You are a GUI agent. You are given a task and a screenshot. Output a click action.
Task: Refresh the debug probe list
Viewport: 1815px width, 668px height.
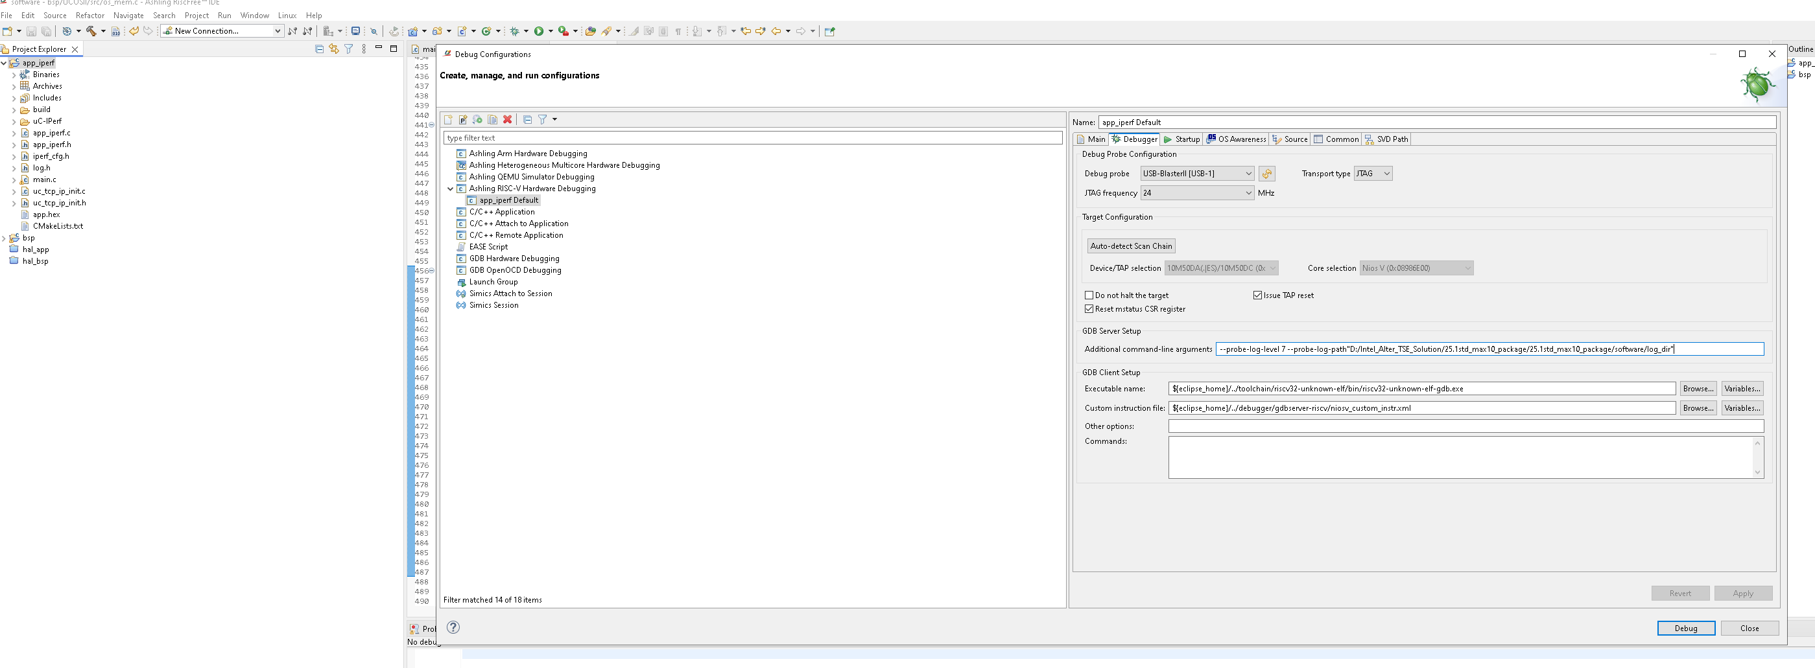pyautogui.click(x=1267, y=173)
